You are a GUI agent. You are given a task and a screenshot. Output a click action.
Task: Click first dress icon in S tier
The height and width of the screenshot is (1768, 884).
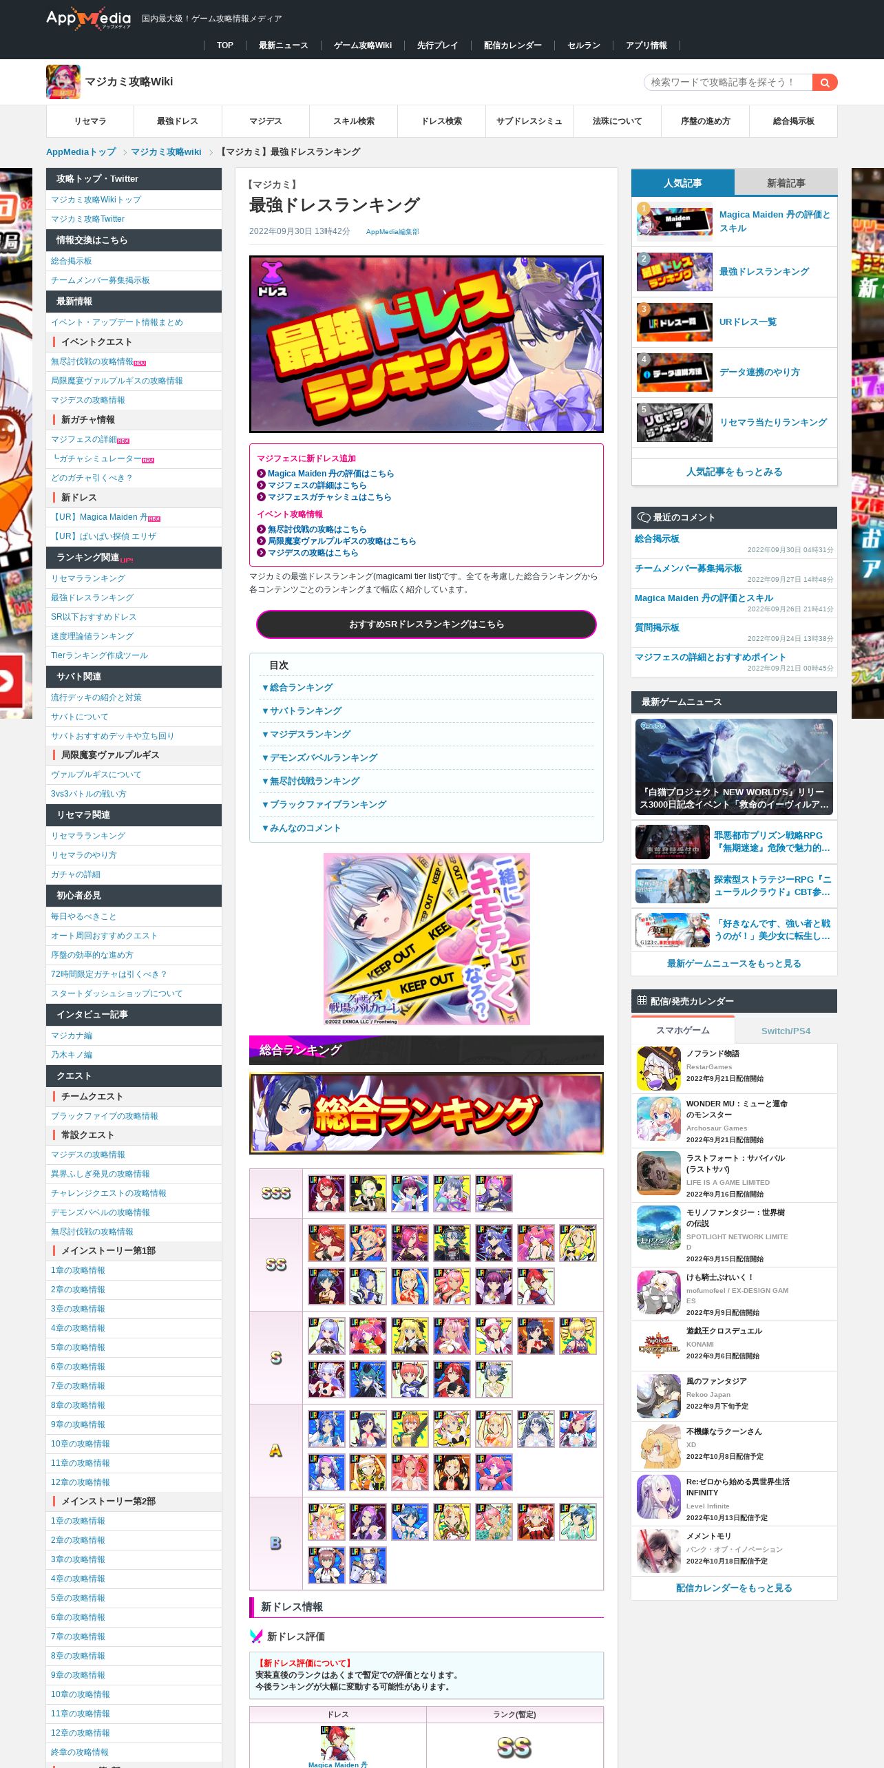[326, 1336]
